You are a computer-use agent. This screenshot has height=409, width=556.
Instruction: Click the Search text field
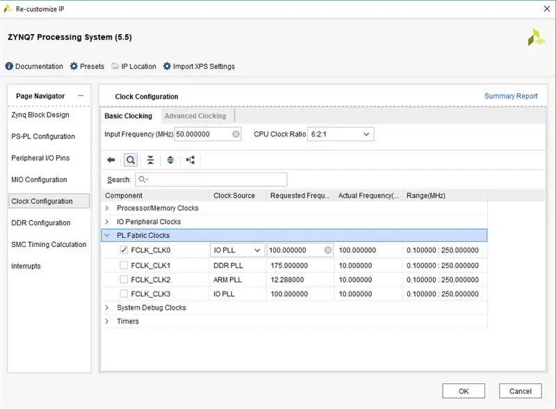pyautogui.click(x=211, y=179)
